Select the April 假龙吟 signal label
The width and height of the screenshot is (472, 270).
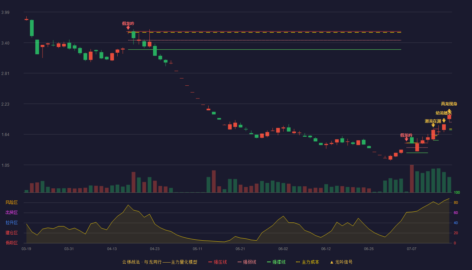(128, 23)
